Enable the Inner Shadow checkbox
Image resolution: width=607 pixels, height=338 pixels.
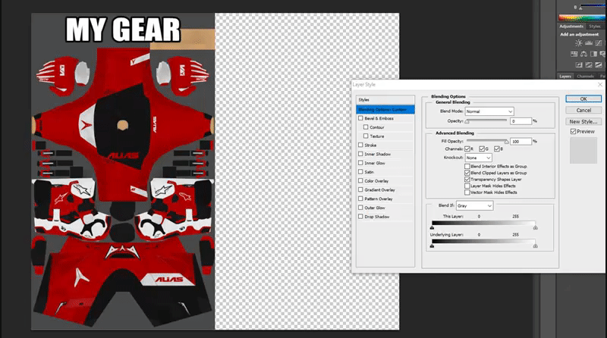point(360,154)
